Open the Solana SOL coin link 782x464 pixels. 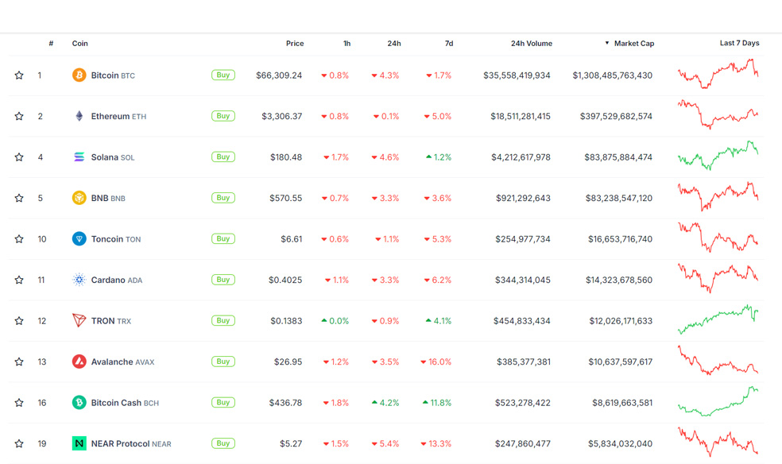point(113,157)
